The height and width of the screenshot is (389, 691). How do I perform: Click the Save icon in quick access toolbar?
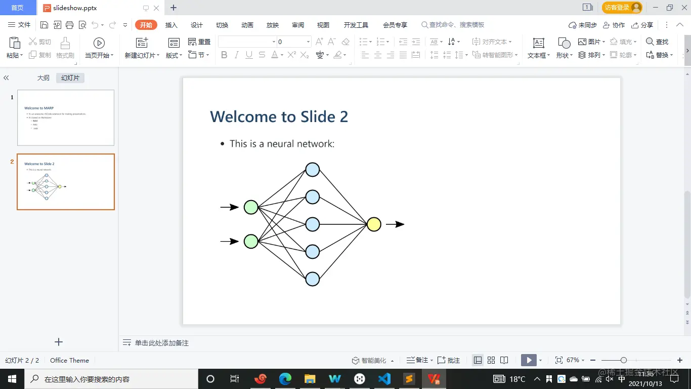pyautogui.click(x=44, y=25)
